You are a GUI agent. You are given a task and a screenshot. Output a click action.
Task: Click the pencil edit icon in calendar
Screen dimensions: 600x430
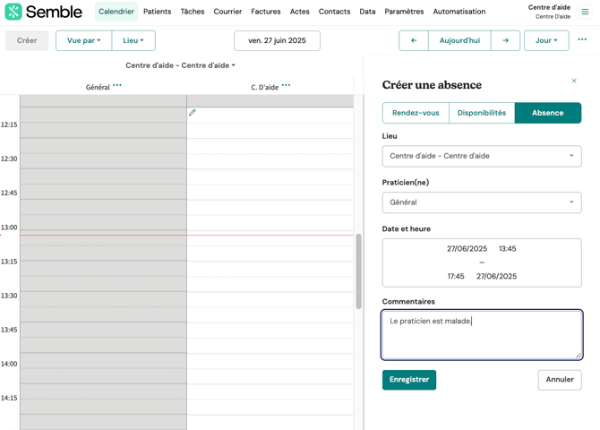pos(193,113)
